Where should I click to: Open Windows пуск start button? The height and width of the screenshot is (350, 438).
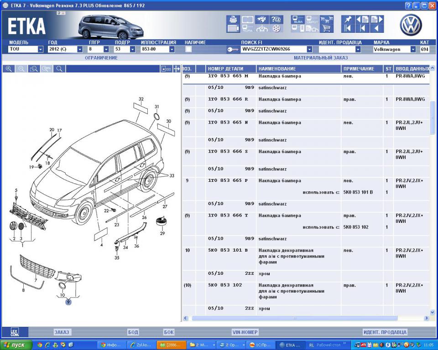(16, 345)
